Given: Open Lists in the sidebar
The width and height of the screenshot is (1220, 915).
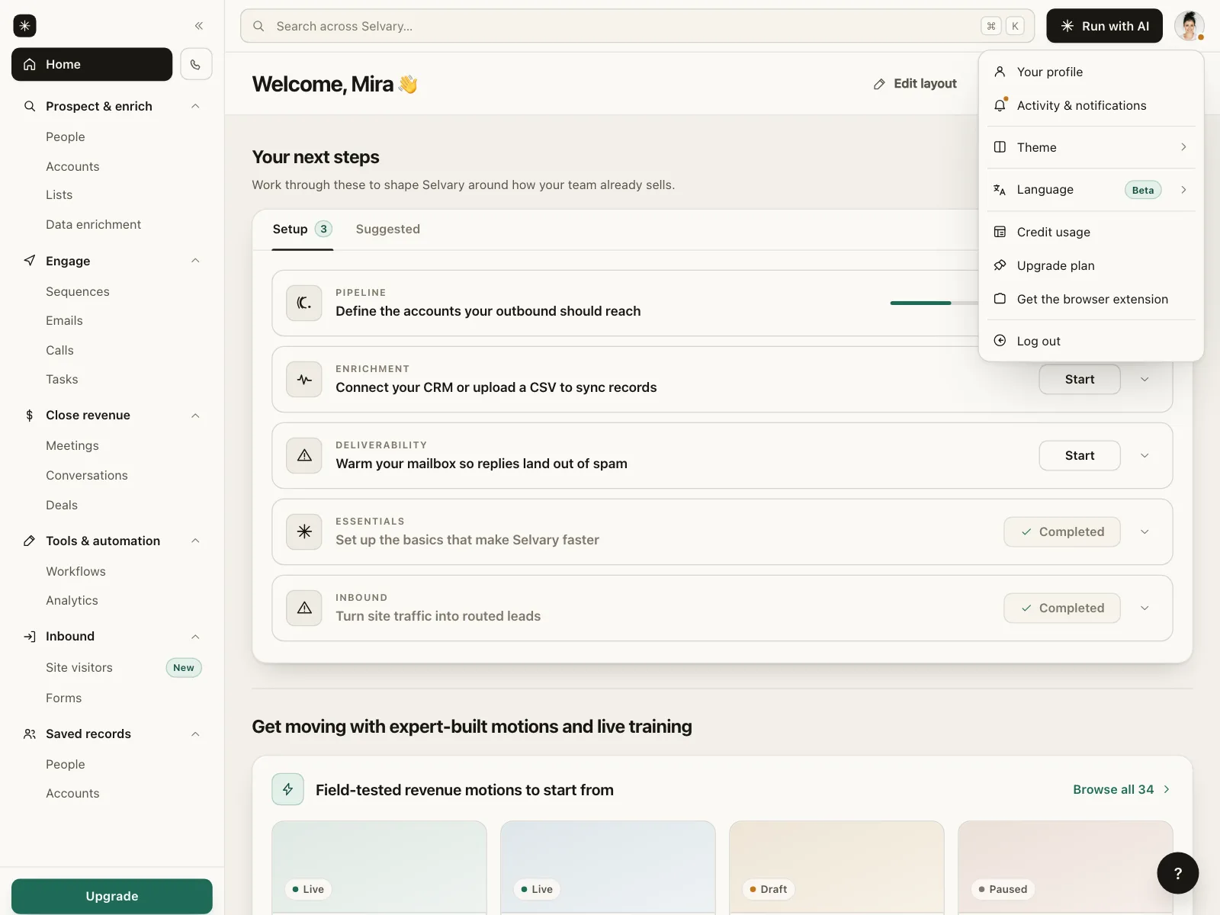Looking at the screenshot, I should pos(59,194).
